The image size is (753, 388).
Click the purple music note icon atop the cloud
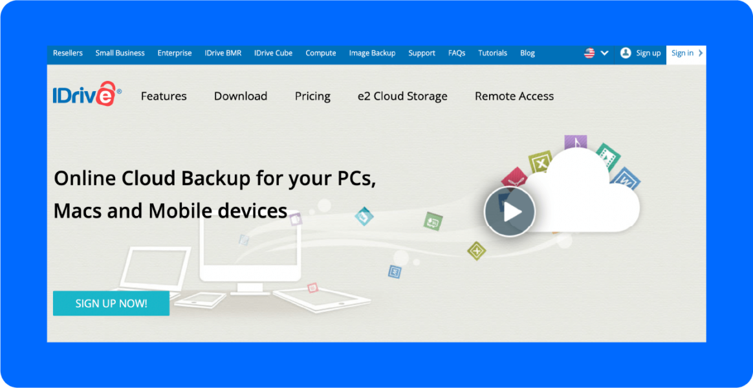tap(575, 140)
